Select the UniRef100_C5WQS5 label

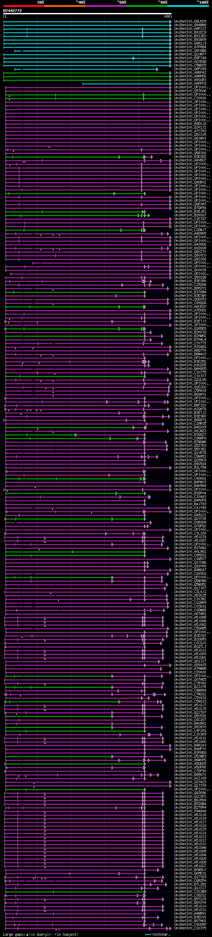[x=190, y=65]
